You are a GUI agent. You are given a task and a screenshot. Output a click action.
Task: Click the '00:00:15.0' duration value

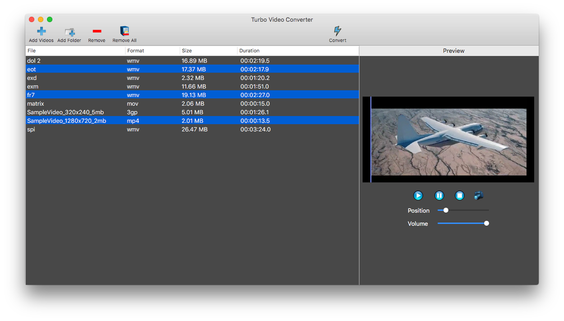pos(255,103)
